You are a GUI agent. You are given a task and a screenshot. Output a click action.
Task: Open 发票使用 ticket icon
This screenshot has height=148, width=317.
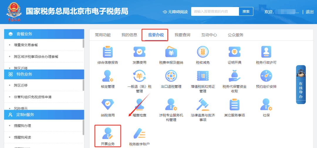tap(139, 52)
